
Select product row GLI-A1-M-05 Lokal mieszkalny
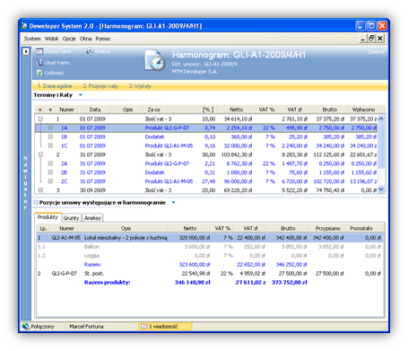(x=210, y=238)
